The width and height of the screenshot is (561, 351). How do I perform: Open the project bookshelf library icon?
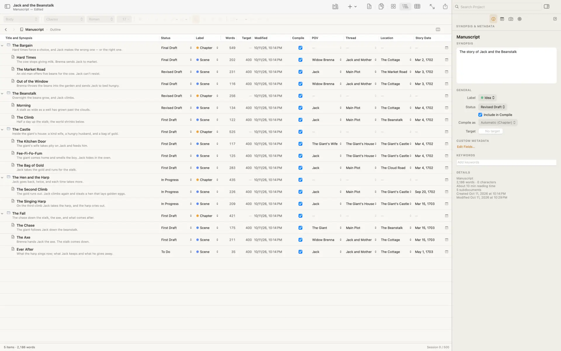[x=335, y=6]
